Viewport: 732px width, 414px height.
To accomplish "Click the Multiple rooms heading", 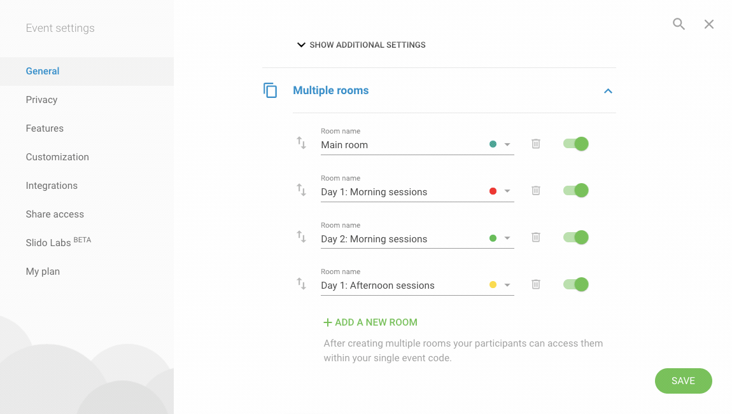I will pyautogui.click(x=330, y=90).
